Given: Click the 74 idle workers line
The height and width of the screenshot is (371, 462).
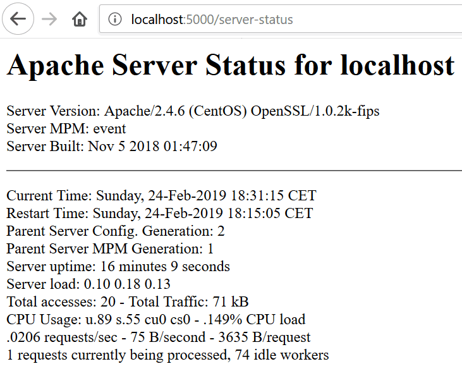Looking at the screenshot, I should point(167,355).
